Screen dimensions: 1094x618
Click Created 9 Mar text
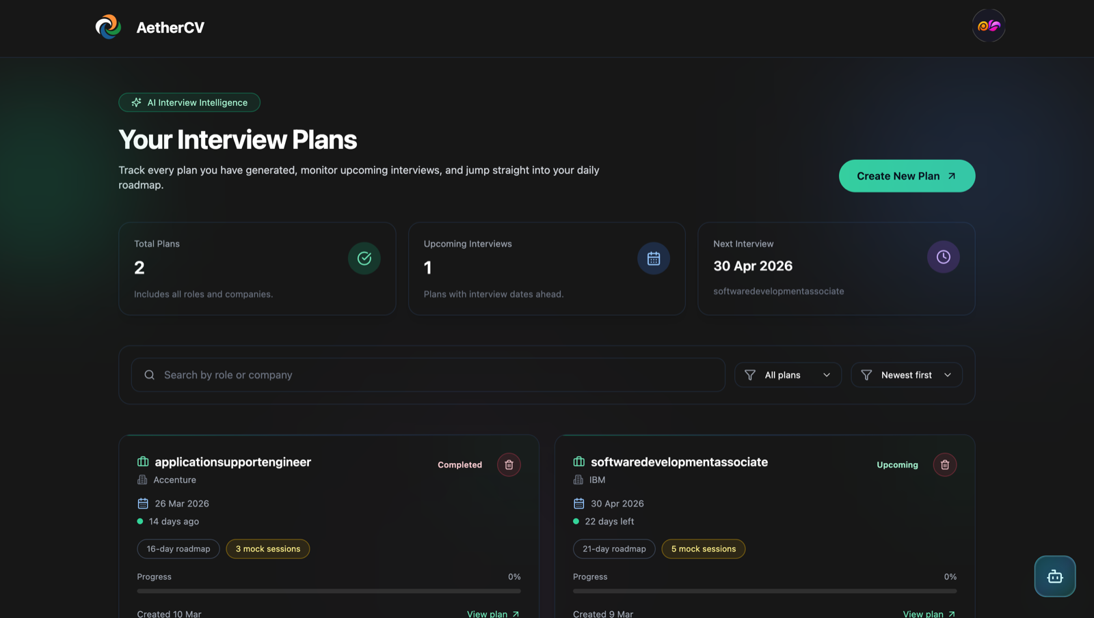pos(603,614)
